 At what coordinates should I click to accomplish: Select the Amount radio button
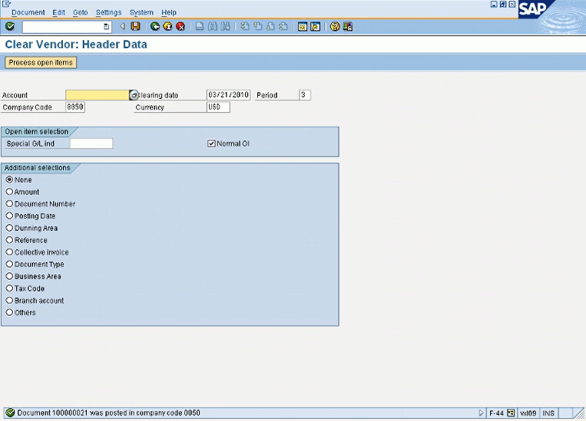click(9, 192)
